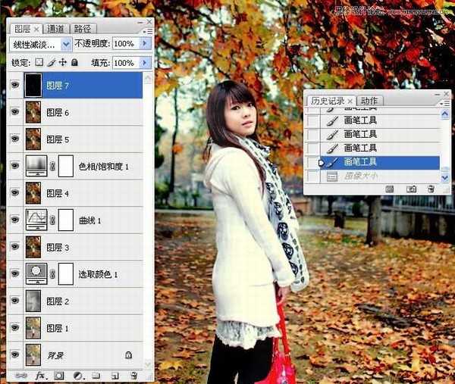Click the 选取颜色 1 mask thumbnail
This screenshot has height=384, width=455.
pos(66,273)
